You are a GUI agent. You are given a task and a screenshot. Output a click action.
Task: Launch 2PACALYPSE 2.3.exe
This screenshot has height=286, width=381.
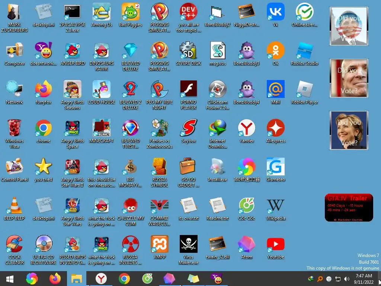[73, 18]
